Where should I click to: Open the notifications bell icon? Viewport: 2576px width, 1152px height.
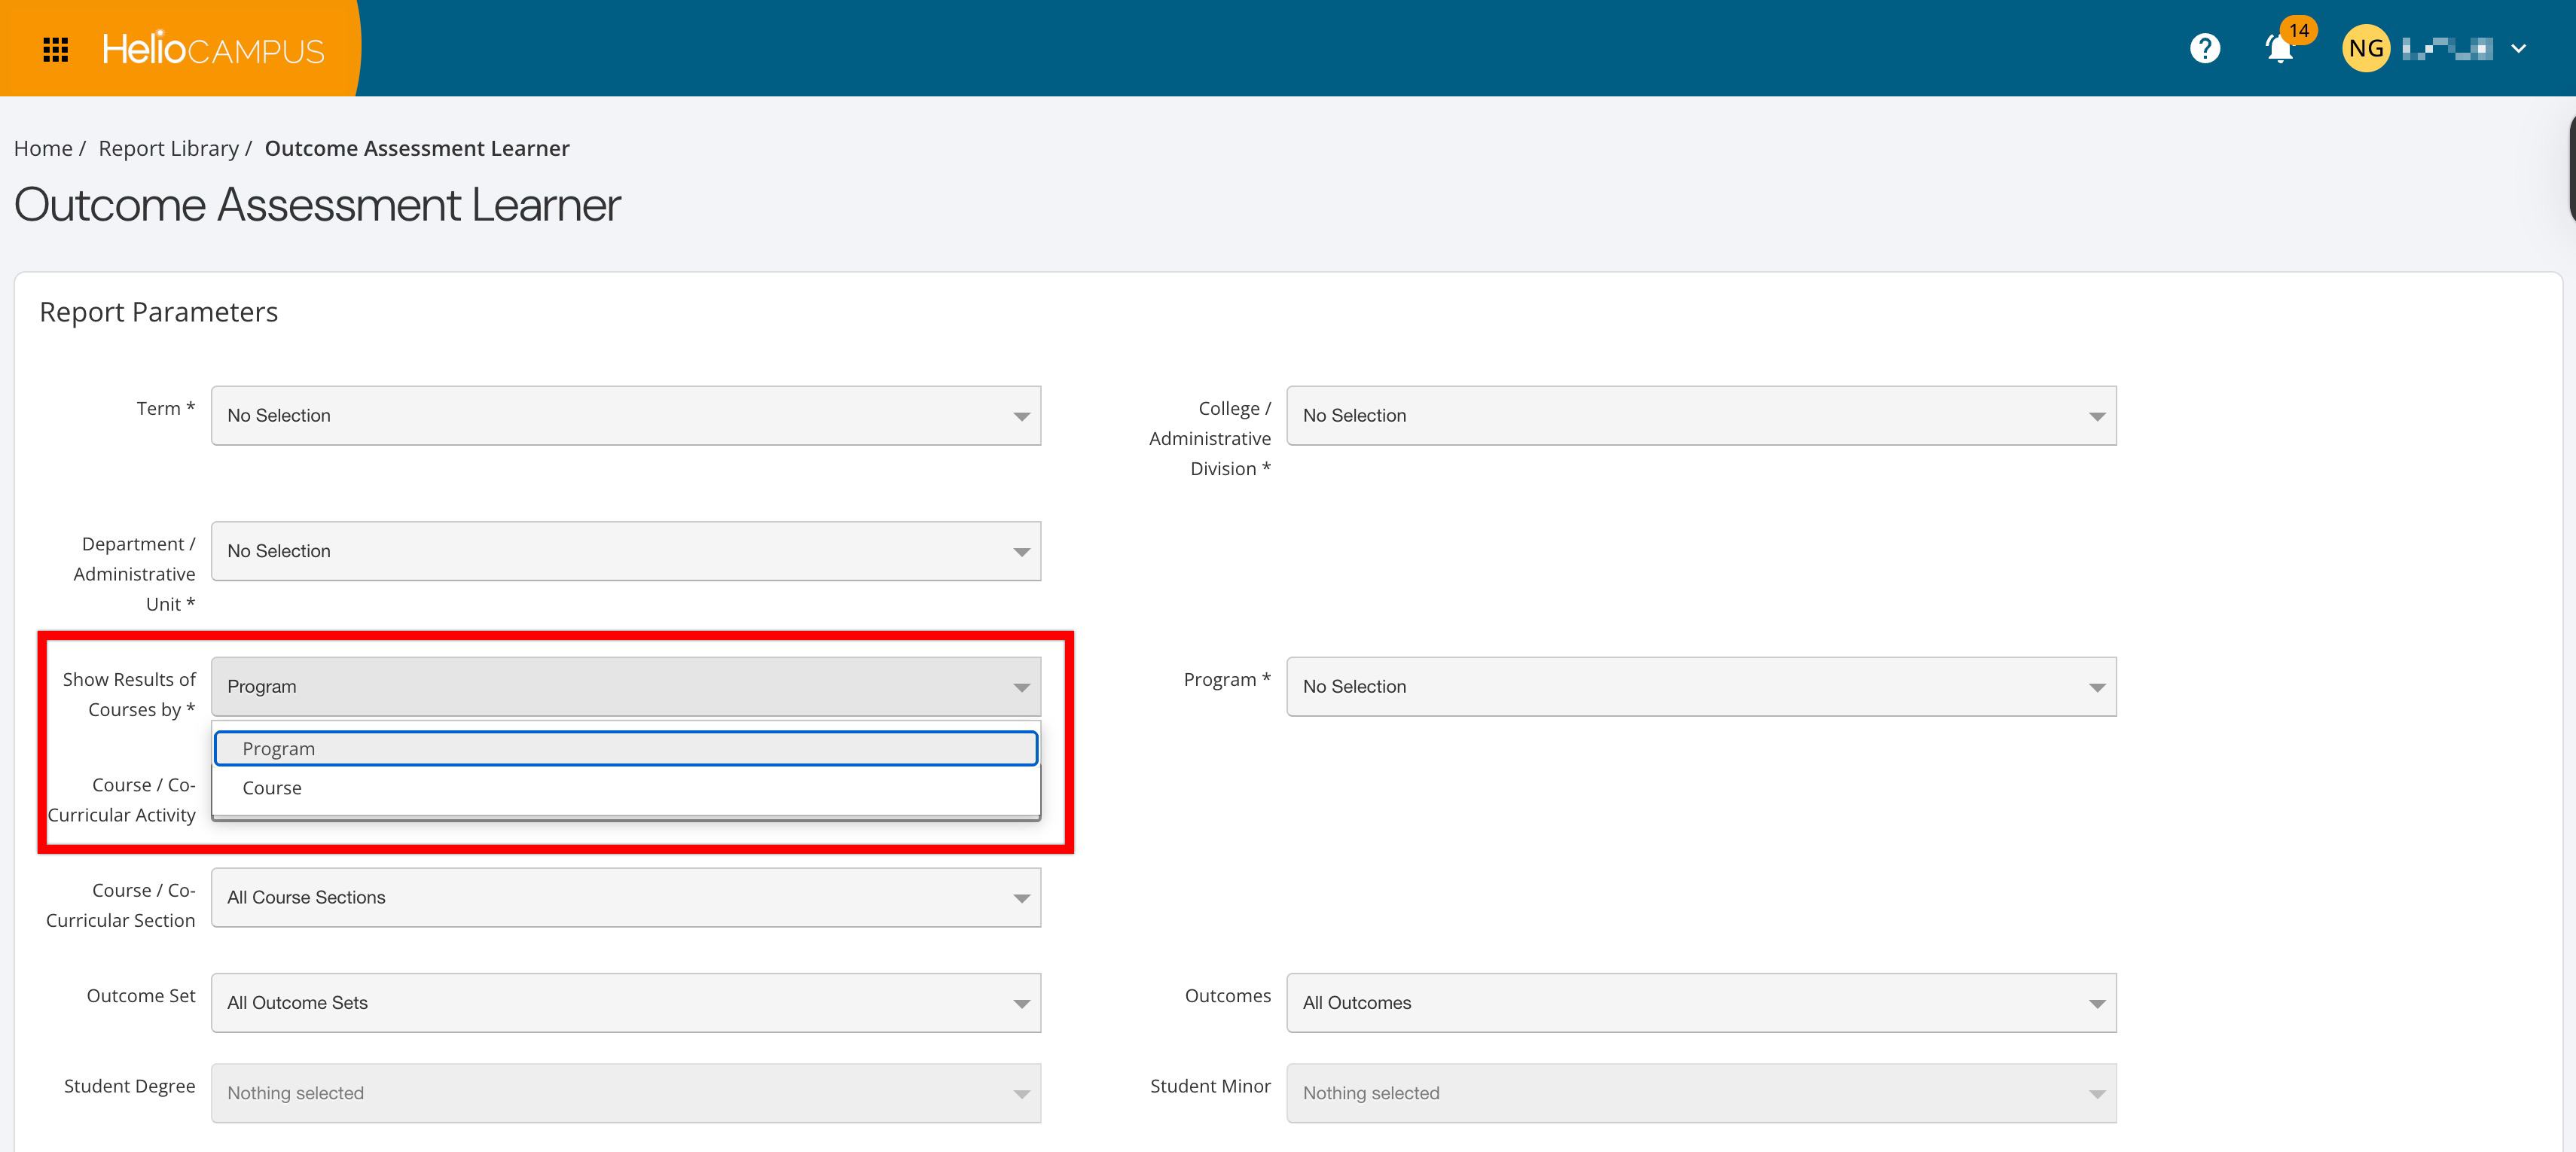tap(2279, 49)
